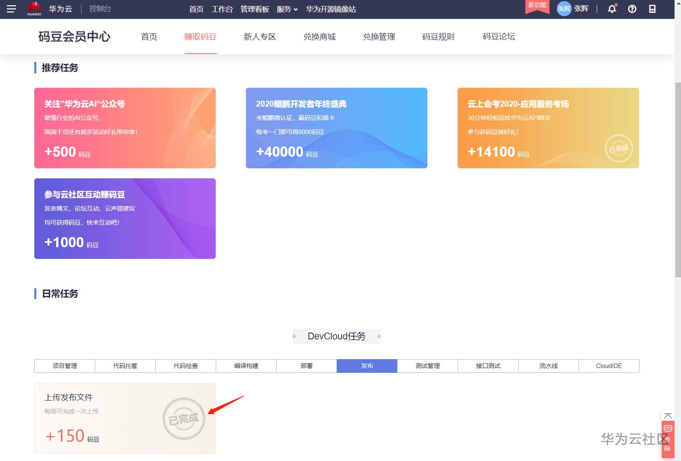Select 部署 DevCloud task category

(x=307, y=366)
